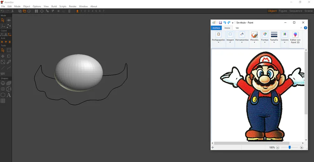Select the first Coord section icon
Image resolution: width=314 pixels, height=162 pixels.
point(2,34)
